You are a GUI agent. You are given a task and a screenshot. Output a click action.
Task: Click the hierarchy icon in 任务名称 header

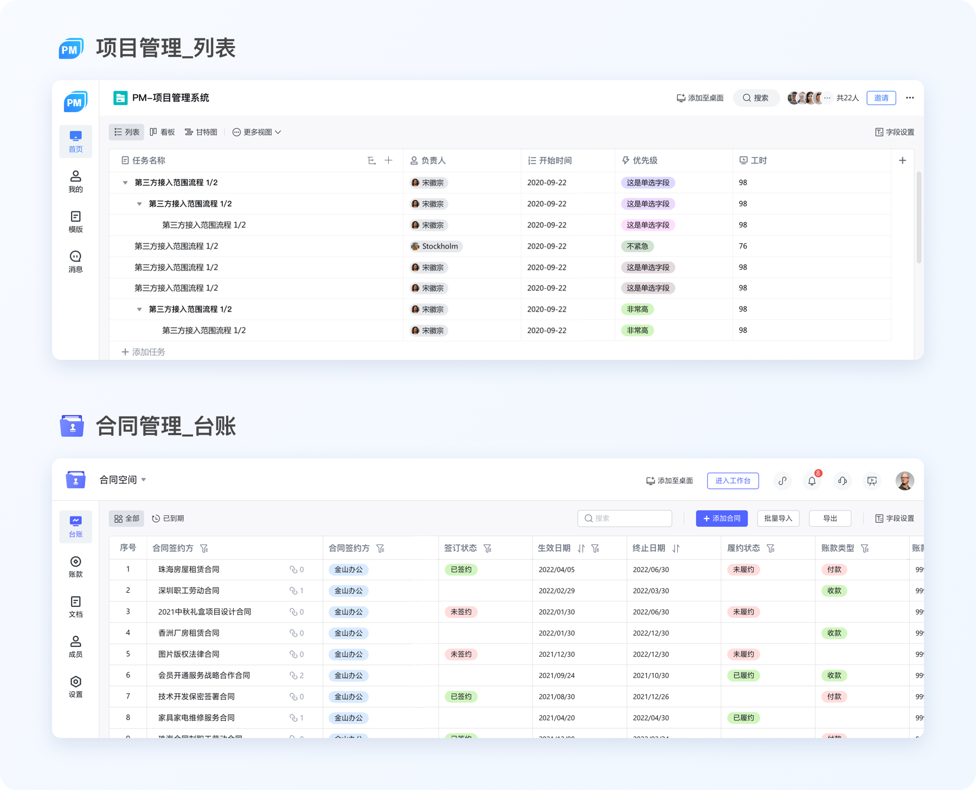coord(371,160)
